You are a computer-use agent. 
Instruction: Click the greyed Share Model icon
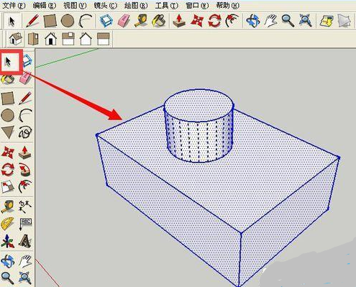(x=344, y=21)
